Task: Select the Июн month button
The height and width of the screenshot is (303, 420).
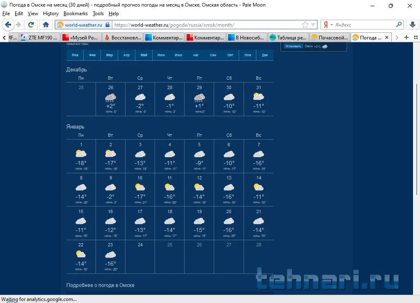Action: [161, 55]
